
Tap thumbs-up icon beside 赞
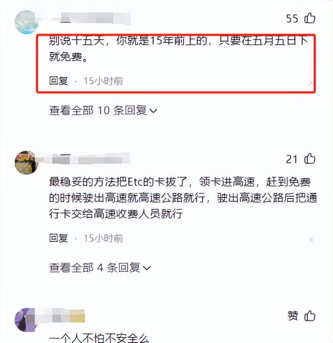point(310,316)
